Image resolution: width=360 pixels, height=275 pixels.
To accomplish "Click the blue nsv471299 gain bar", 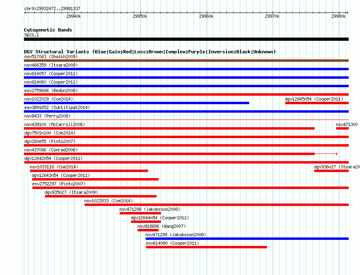I will coord(247,239).
